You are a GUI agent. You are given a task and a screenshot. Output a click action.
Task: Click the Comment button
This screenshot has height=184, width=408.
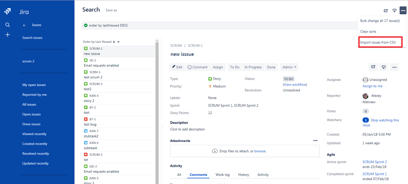click(x=198, y=67)
